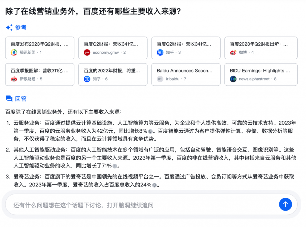Click the sparkle icon next to 参考

(x=9, y=28)
